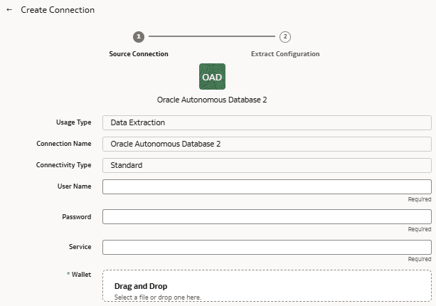Click the 'Oracle Autonomous Database 2' heading under the icon

(x=212, y=100)
